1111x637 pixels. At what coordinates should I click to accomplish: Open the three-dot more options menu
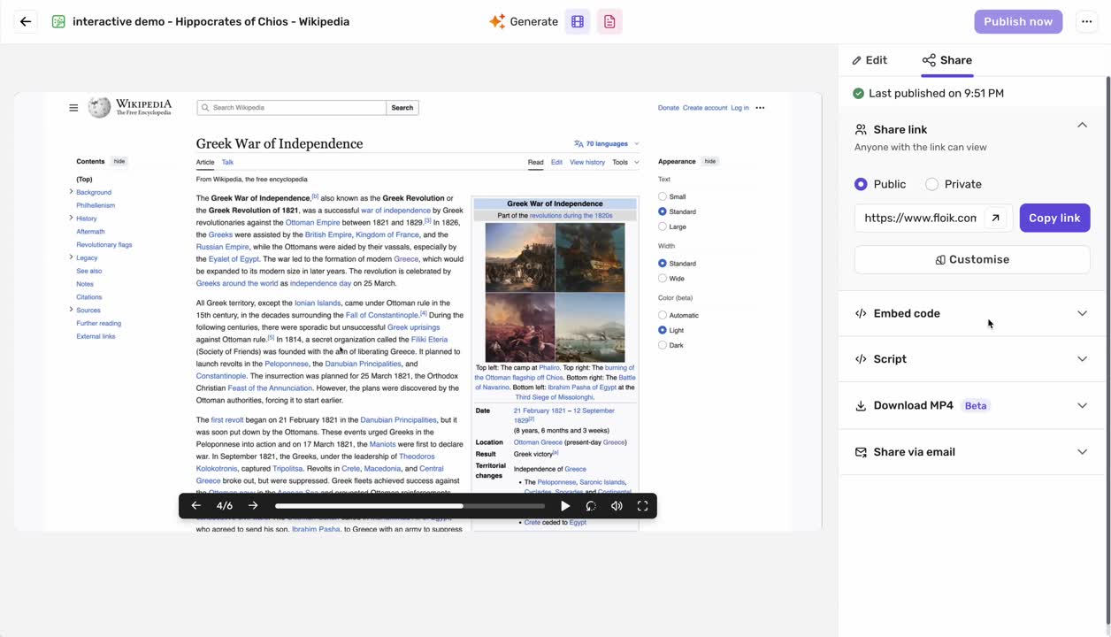point(1087,21)
